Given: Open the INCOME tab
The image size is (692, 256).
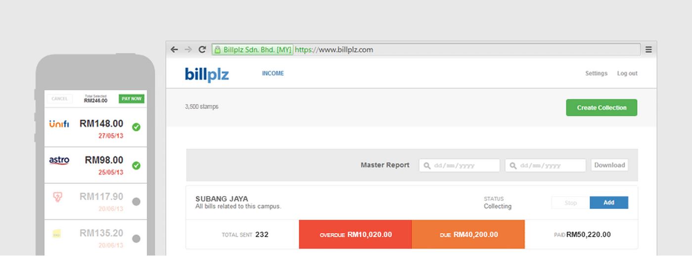Looking at the screenshot, I should [x=273, y=73].
